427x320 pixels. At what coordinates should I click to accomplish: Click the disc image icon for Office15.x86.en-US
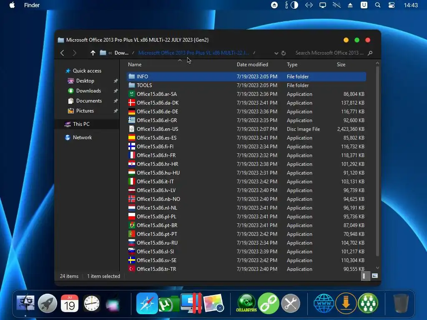[132, 129]
